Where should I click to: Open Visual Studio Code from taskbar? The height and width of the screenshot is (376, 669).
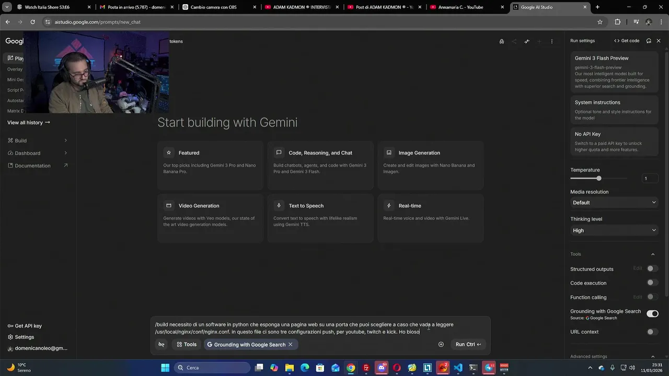tap(458, 368)
